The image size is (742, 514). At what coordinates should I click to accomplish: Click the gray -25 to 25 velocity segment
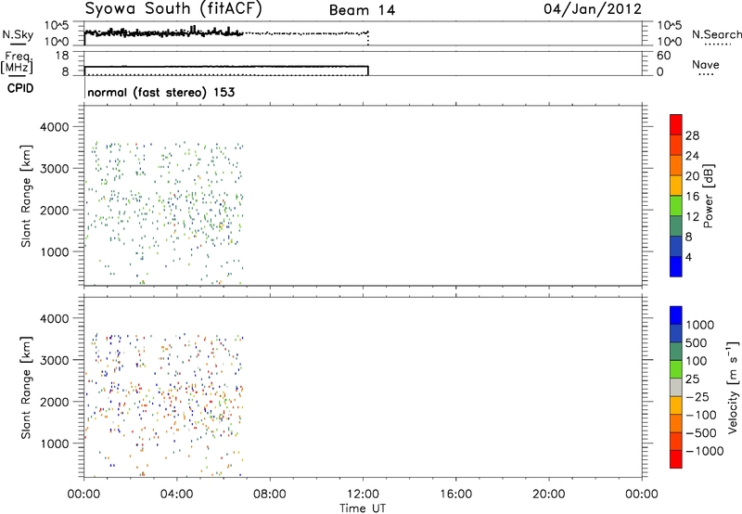click(676, 387)
